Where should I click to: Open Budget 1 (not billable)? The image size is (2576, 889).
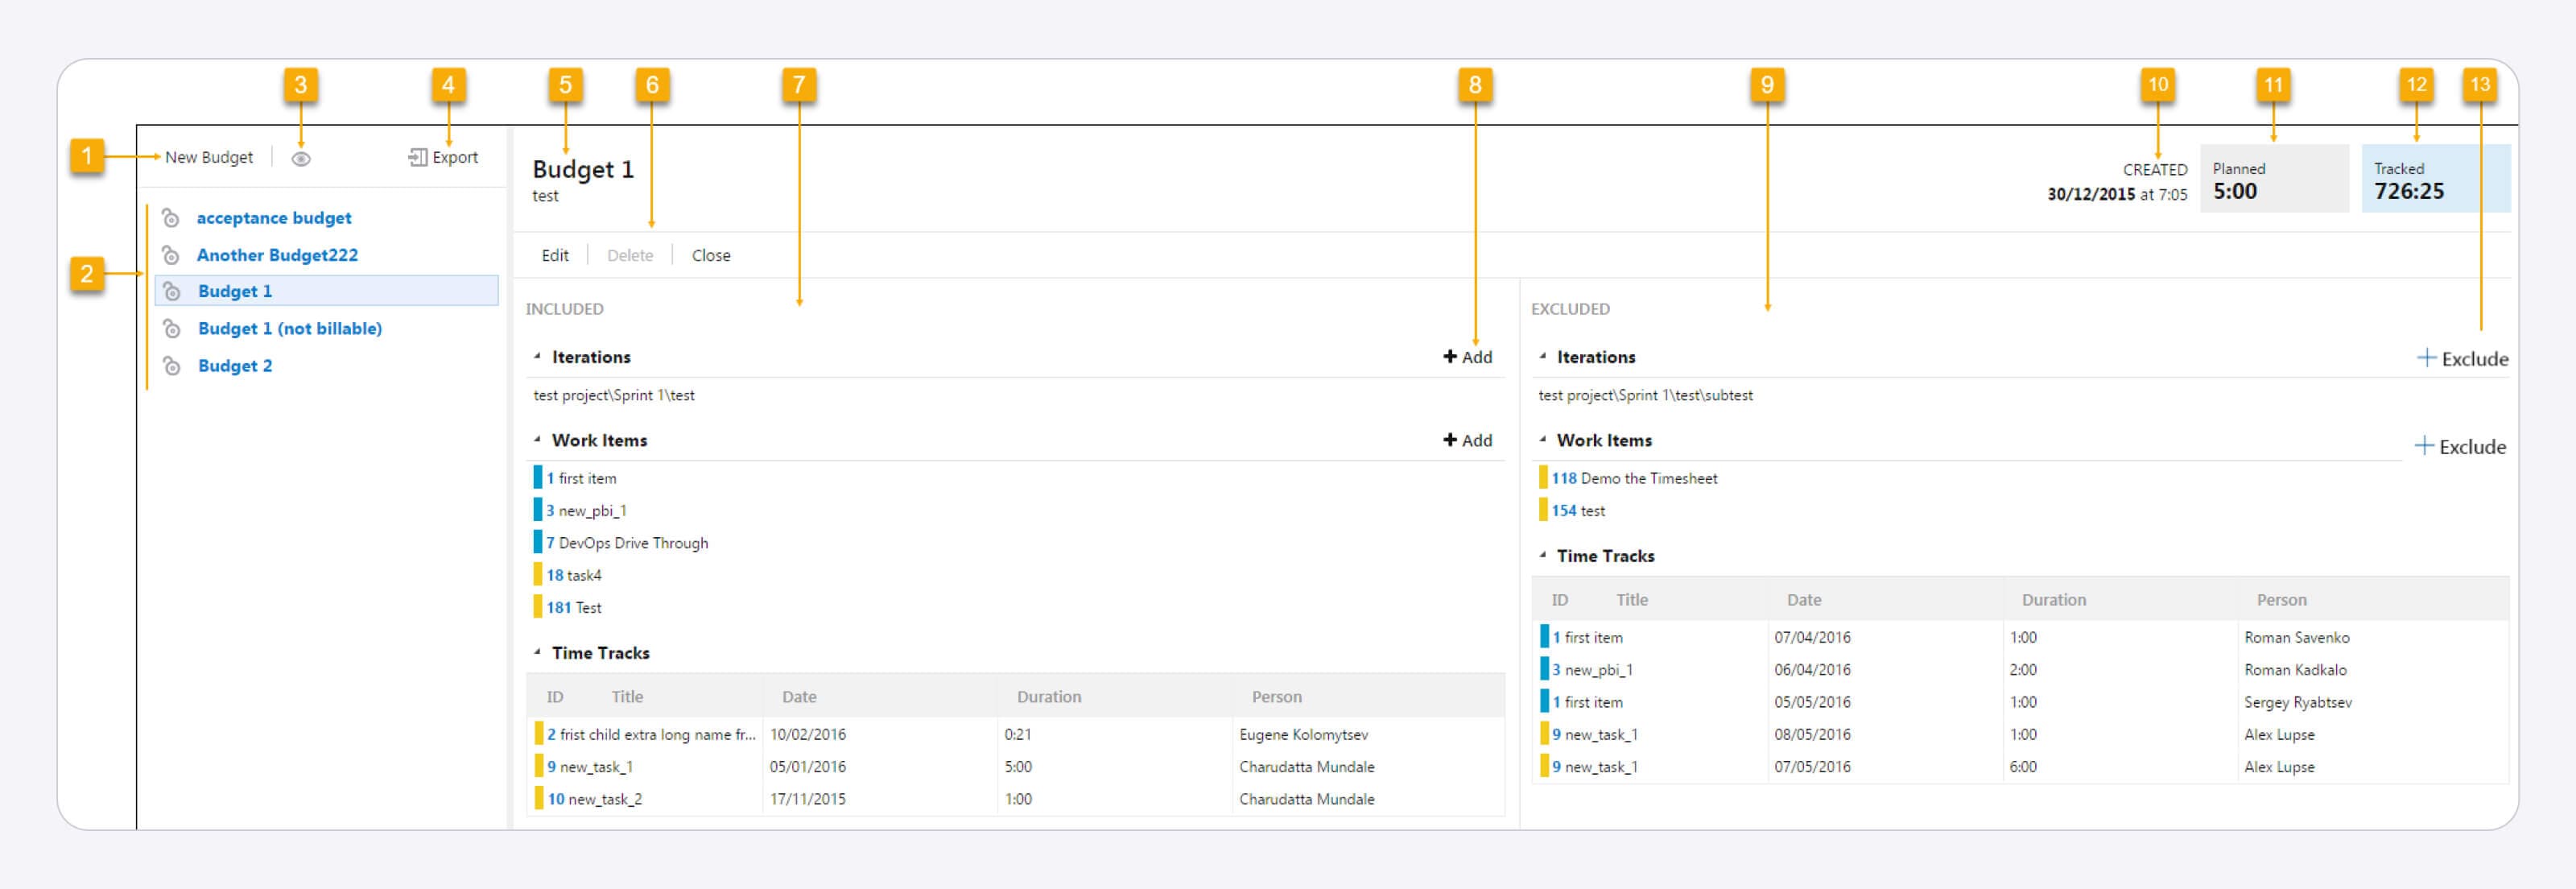(x=290, y=328)
